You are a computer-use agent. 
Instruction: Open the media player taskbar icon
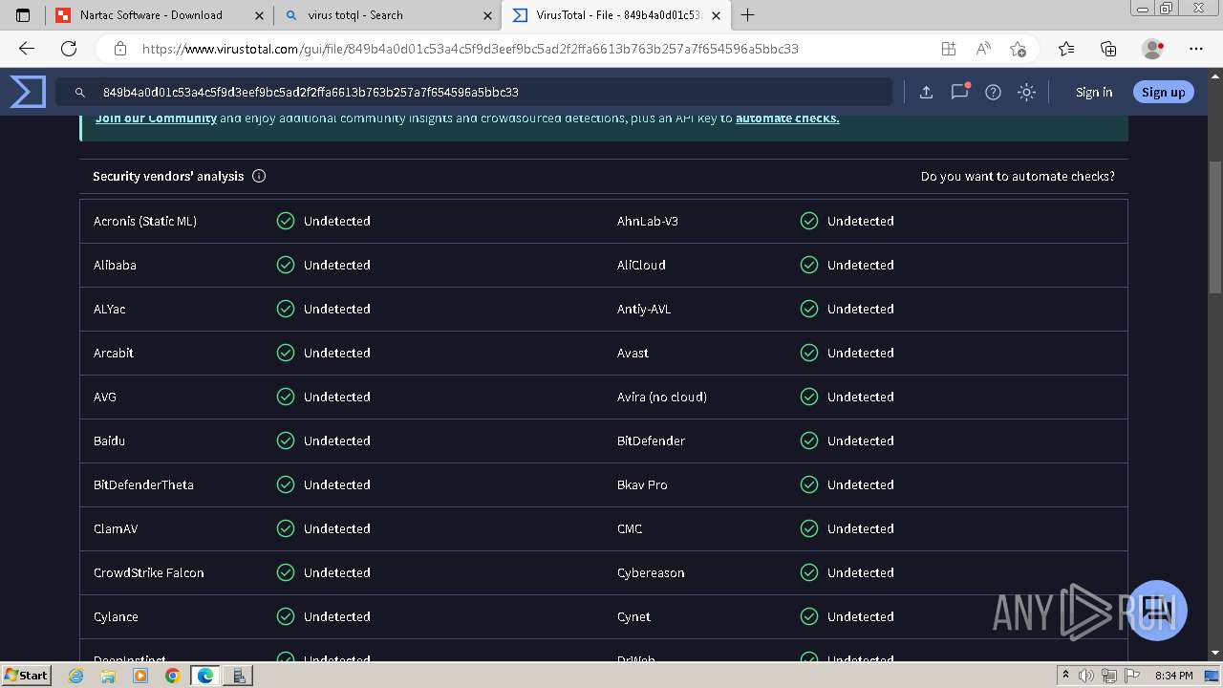[x=140, y=676]
